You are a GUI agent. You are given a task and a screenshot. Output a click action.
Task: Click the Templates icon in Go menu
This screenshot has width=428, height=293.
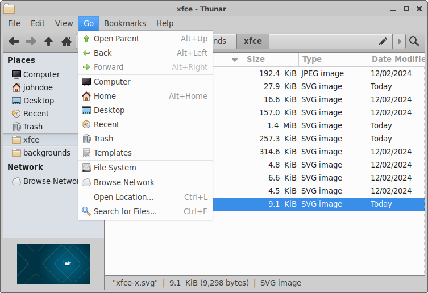(86, 153)
